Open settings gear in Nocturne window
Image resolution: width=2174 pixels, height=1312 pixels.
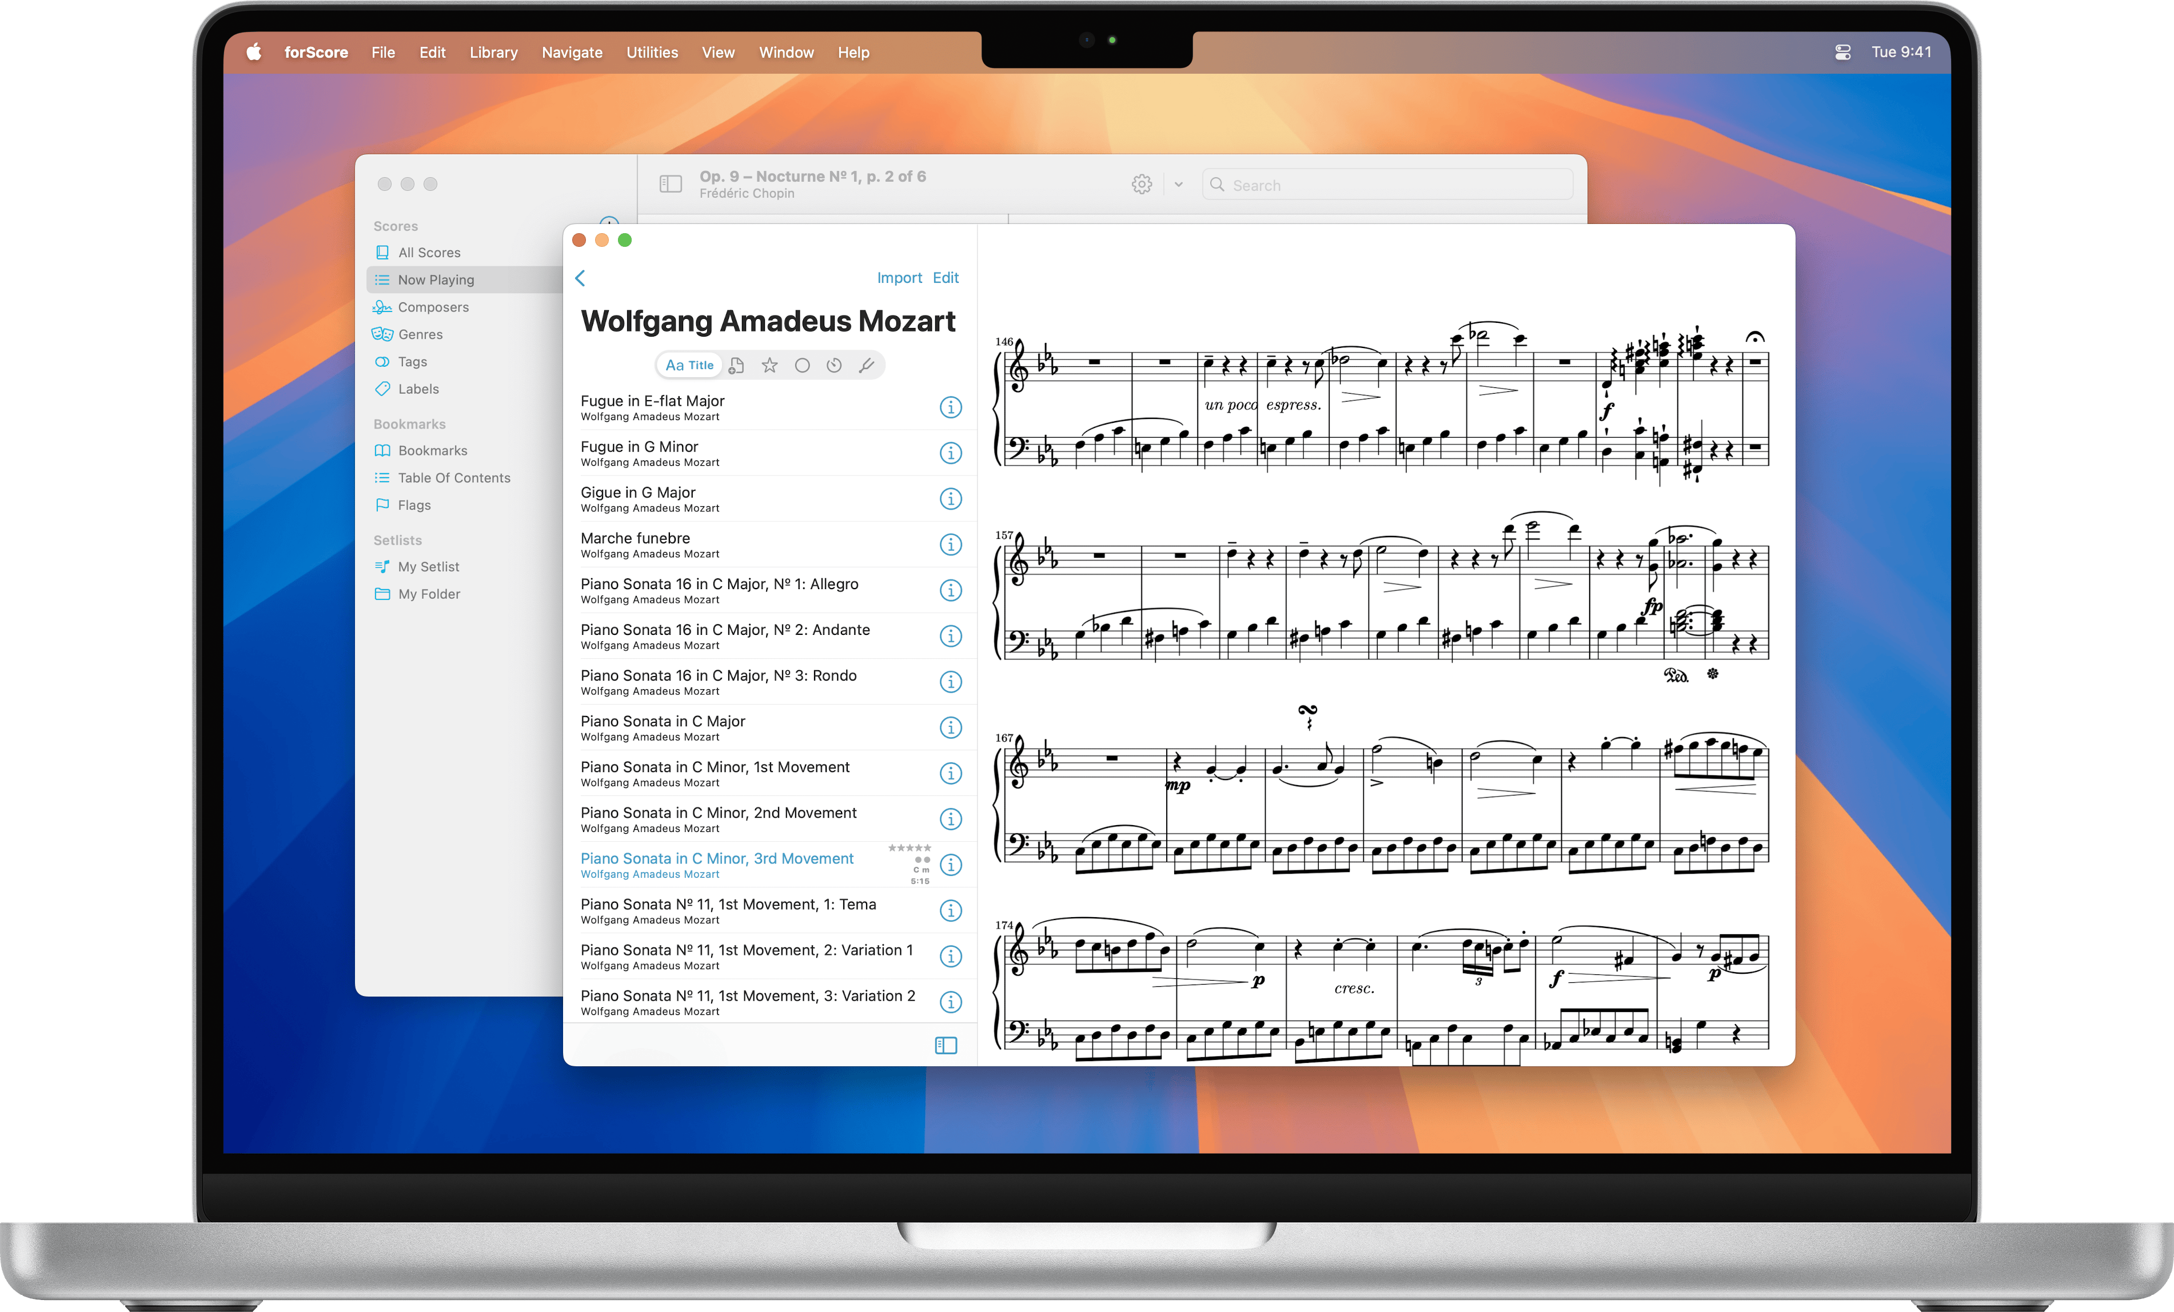coord(1142,184)
